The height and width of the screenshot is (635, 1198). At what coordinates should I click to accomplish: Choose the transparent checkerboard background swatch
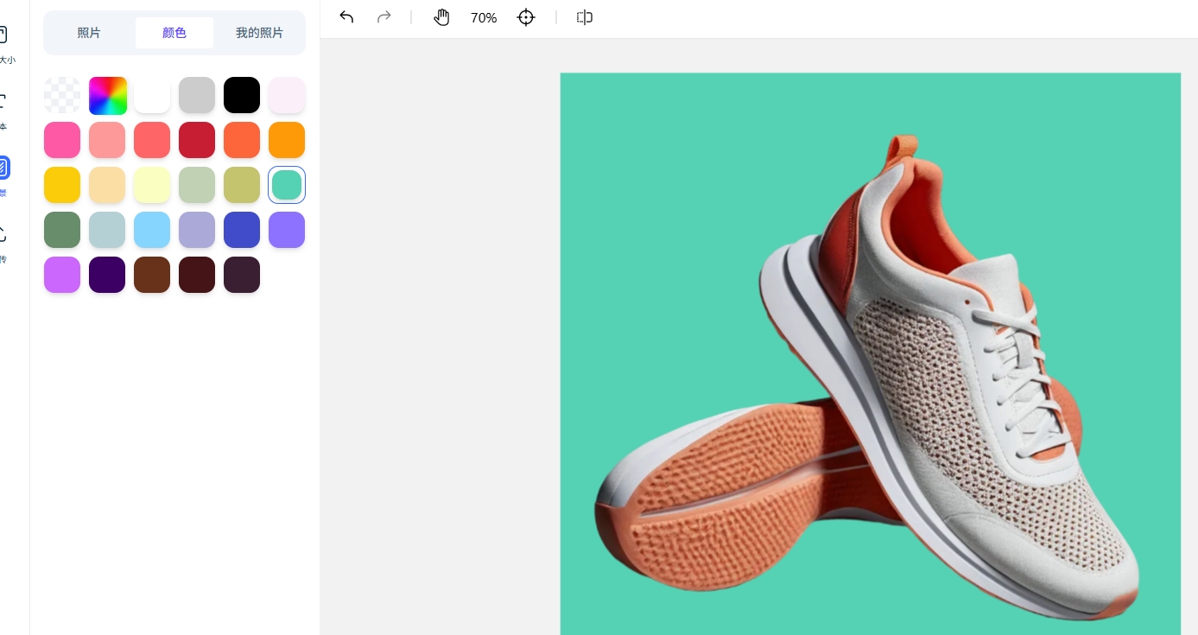62,95
